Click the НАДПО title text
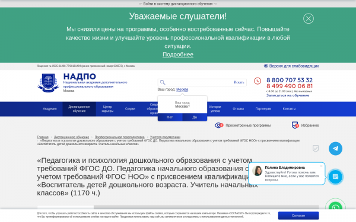Image resolution: width=356 pixels, height=222 pixels. click(x=80, y=76)
